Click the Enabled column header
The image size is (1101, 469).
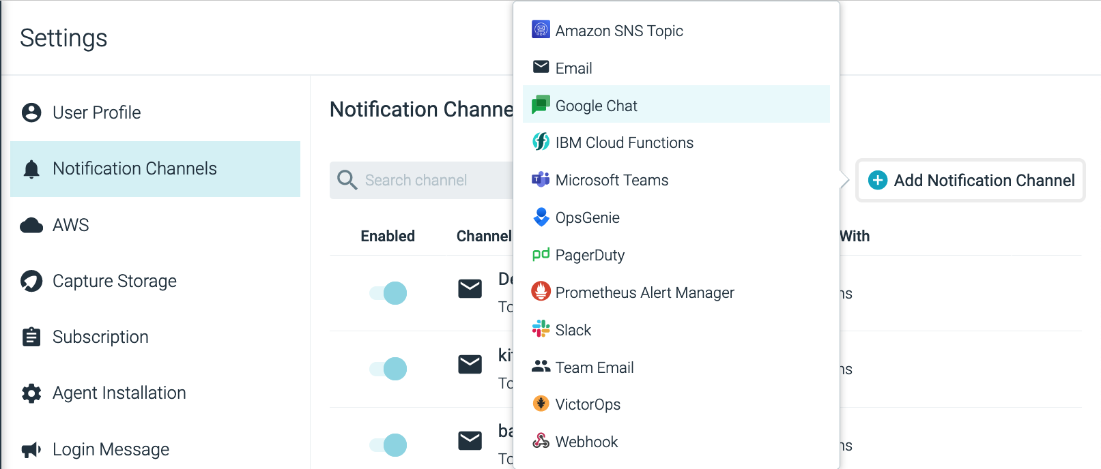[388, 236]
